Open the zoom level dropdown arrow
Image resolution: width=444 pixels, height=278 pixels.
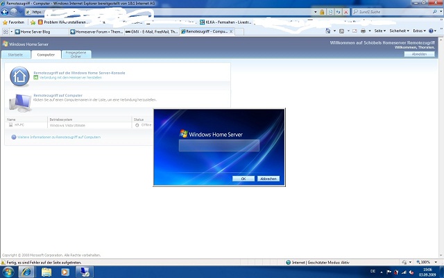click(436, 263)
